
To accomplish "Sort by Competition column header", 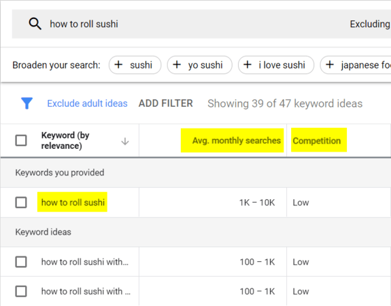I will [317, 141].
